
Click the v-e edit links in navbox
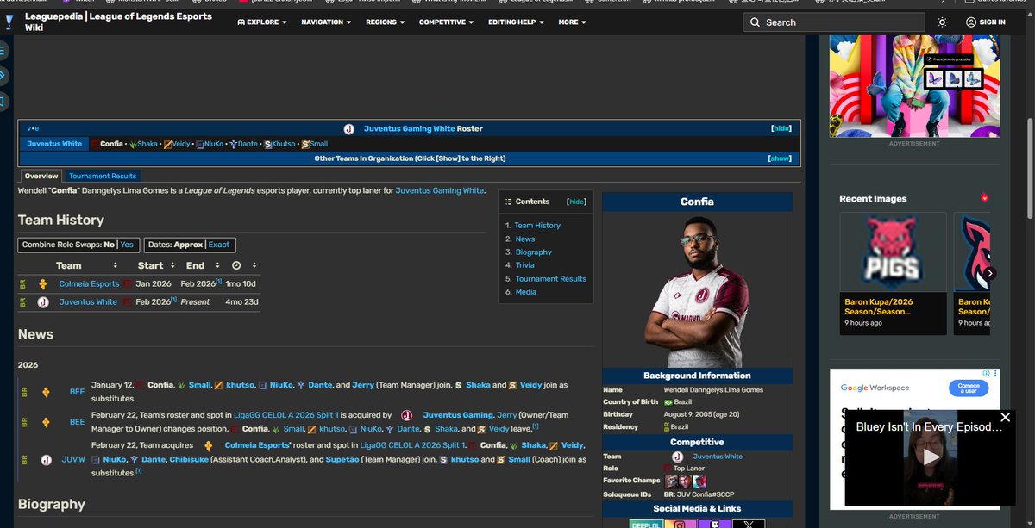(x=33, y=128)
